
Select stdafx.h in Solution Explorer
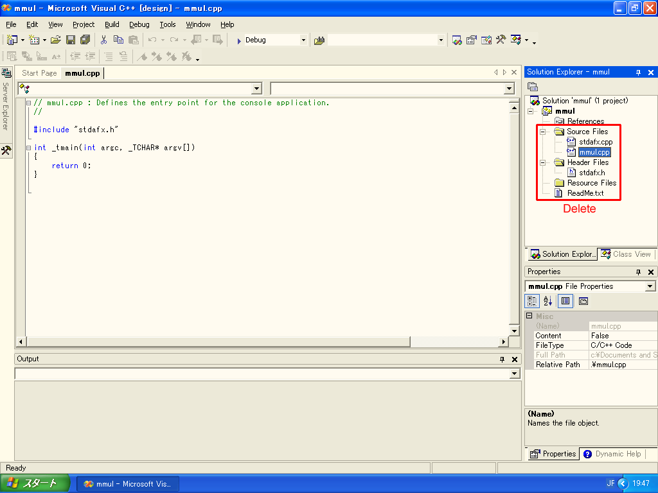coord(592,173)
